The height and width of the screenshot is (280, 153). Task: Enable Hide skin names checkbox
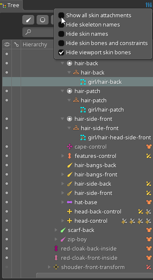coord(61,34)
